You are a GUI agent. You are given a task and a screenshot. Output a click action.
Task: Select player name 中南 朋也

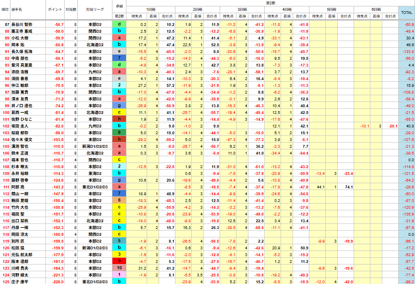(x=20, y=59)
